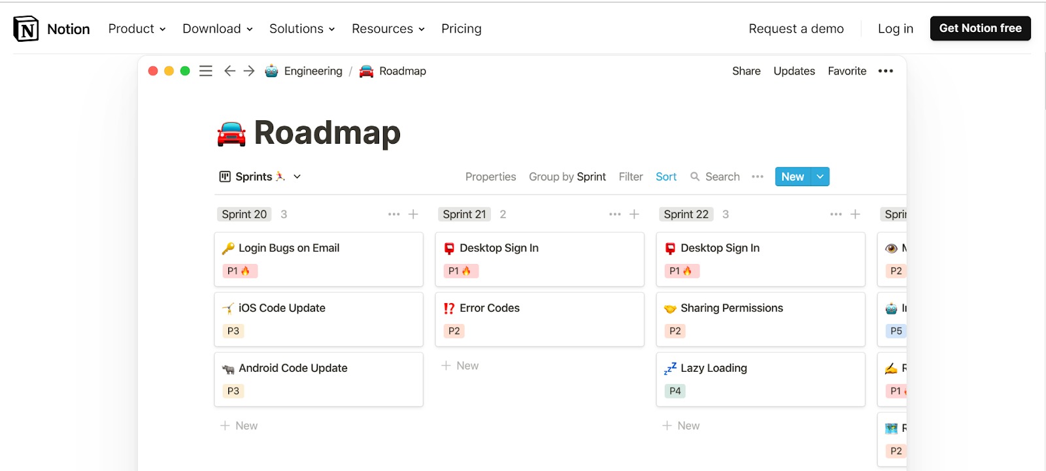Add a card with Sprint 20 plus icon
The height and width of the screenshot is (471, 1046).
(413, 214)
